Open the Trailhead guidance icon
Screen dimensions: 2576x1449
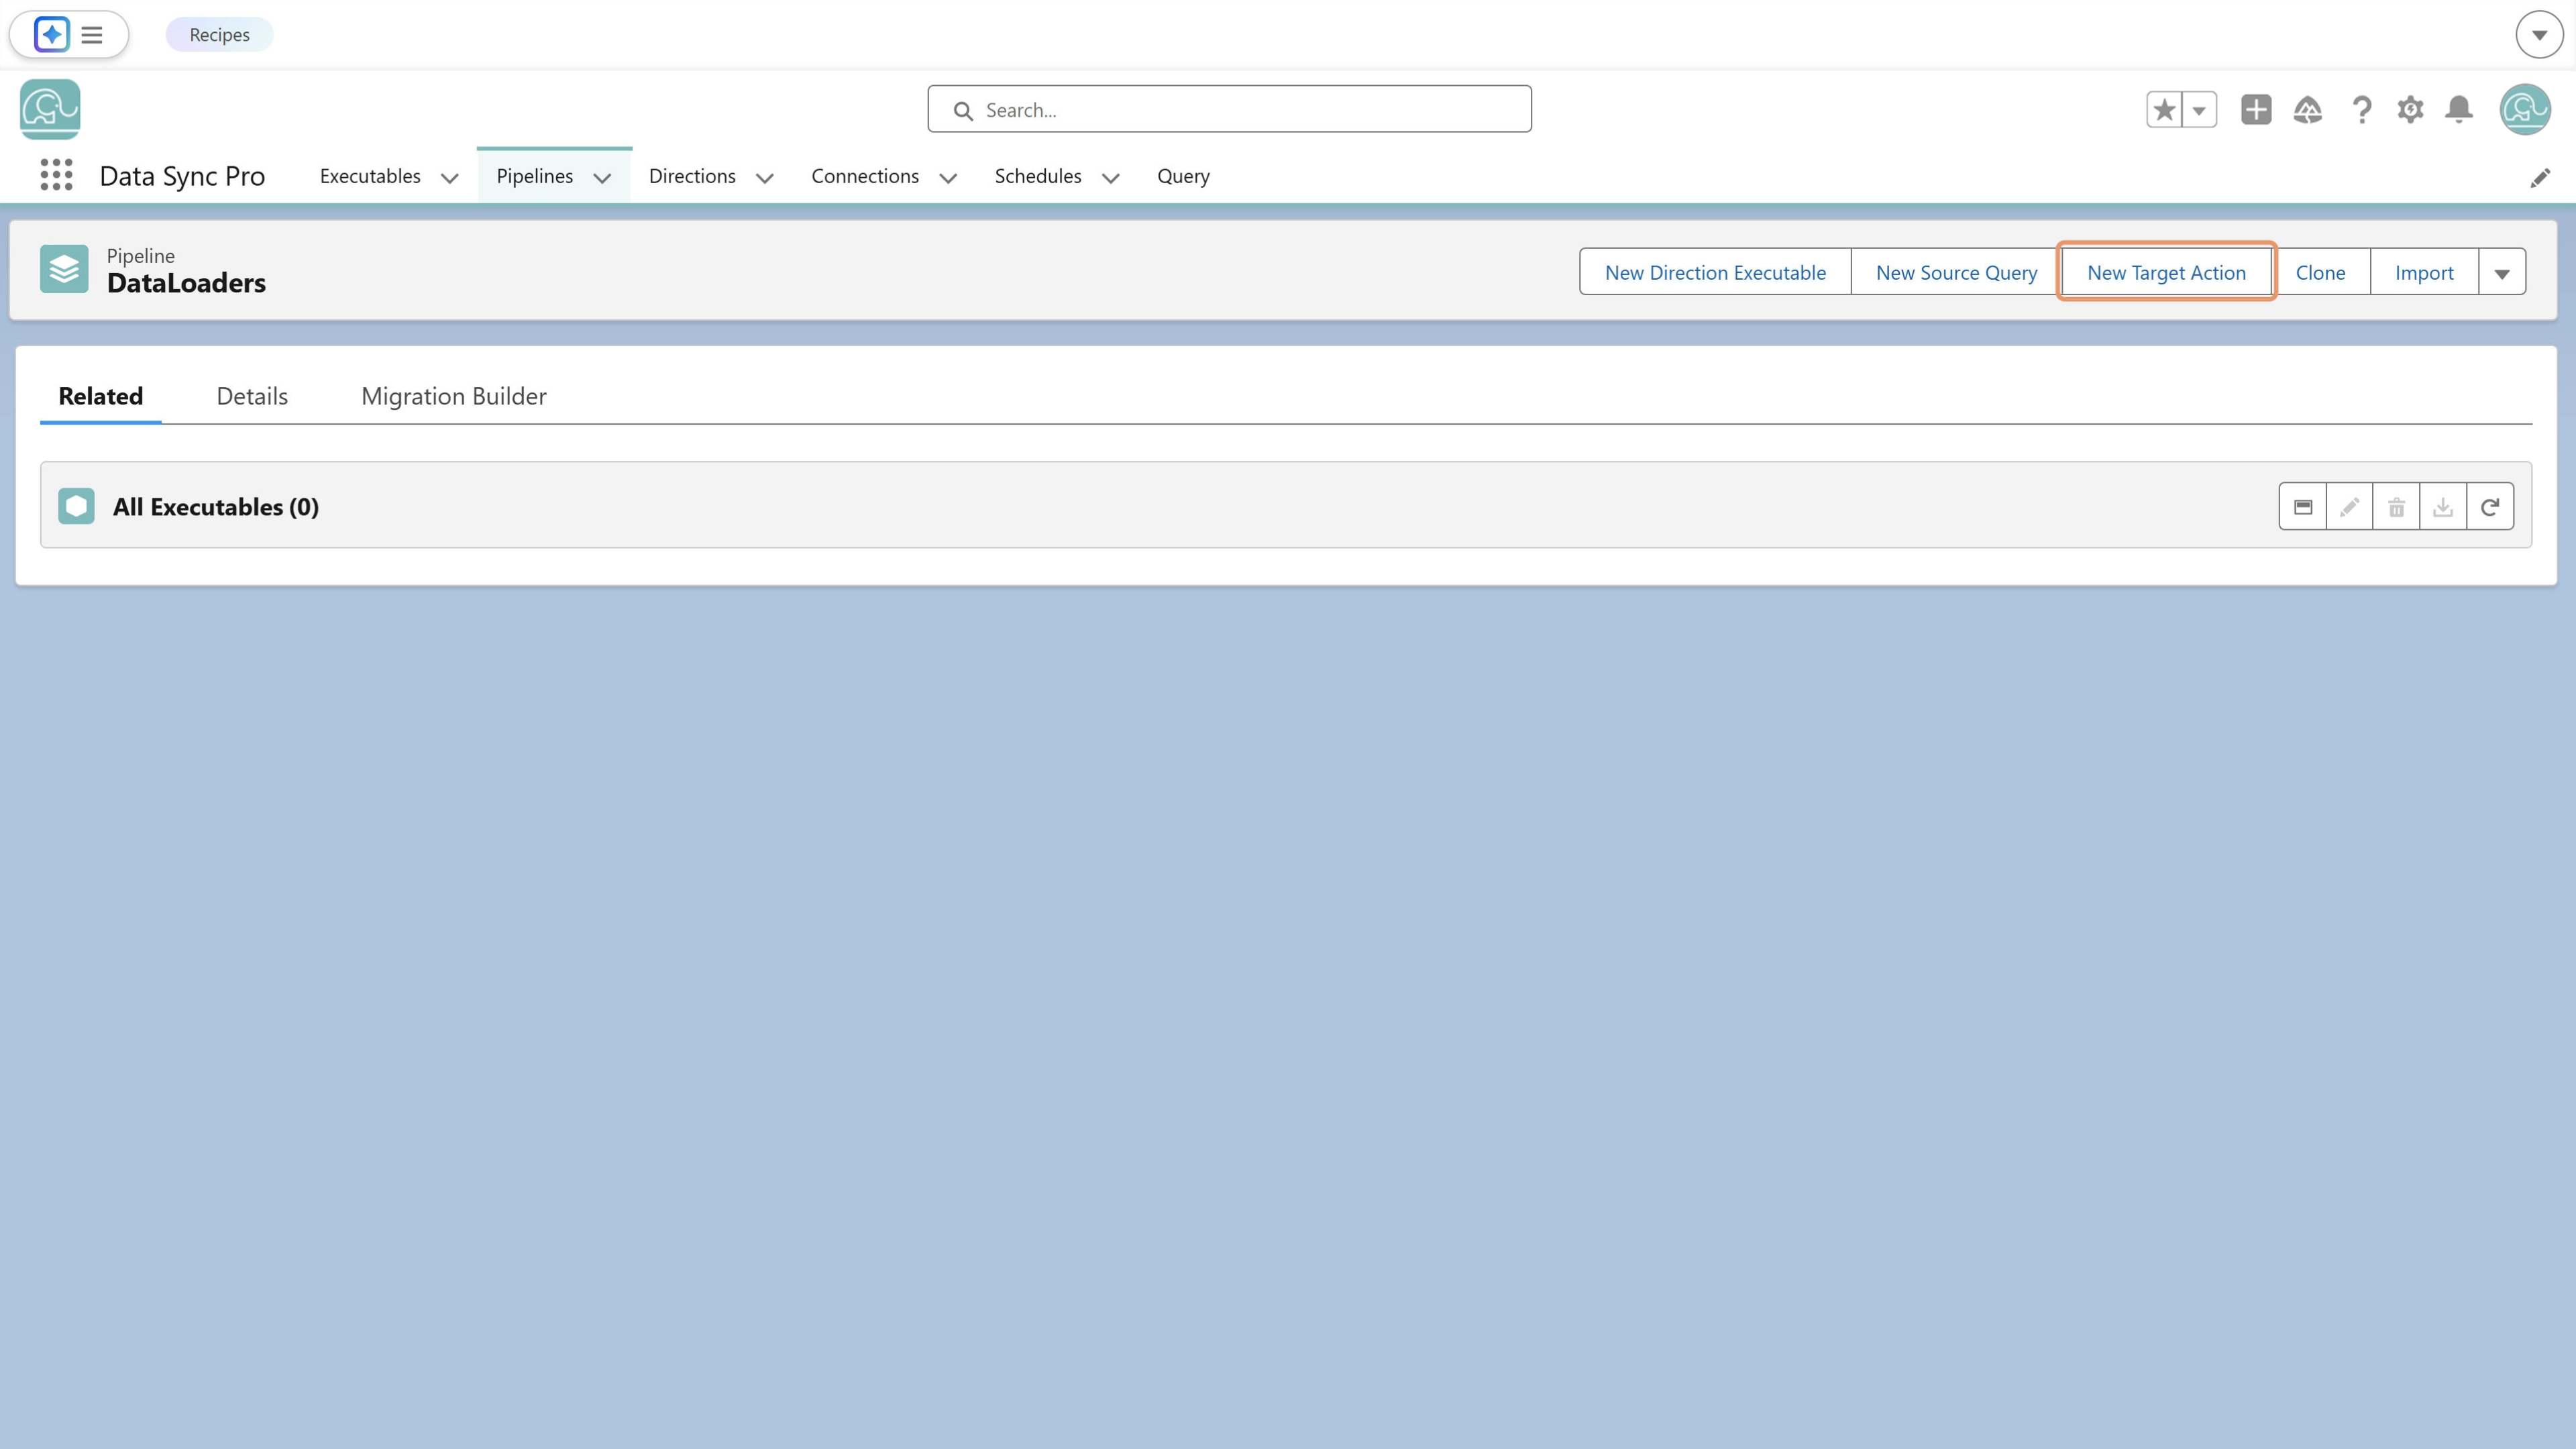(2308, 110)
